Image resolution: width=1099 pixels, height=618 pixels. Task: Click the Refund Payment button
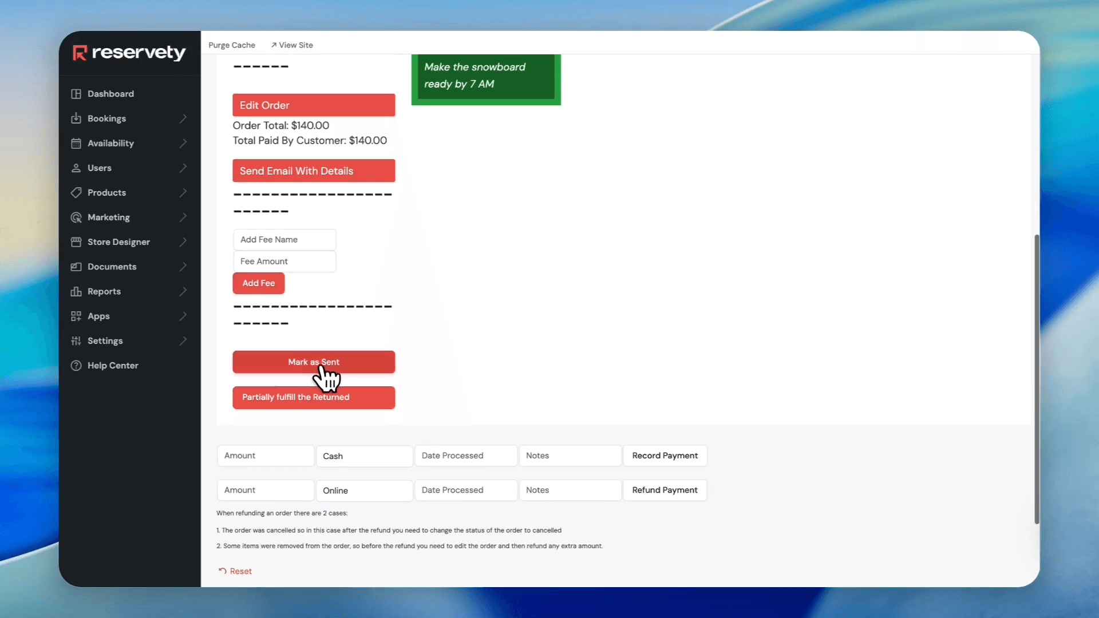pyautogui.click(x=665, y=490)
